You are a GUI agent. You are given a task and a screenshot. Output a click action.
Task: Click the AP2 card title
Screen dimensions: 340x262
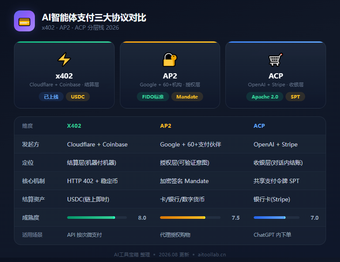tap(170, 76)
